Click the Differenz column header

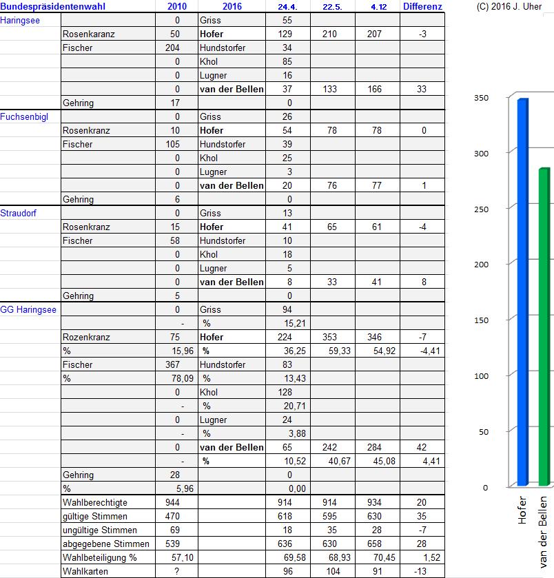point(423,7)
